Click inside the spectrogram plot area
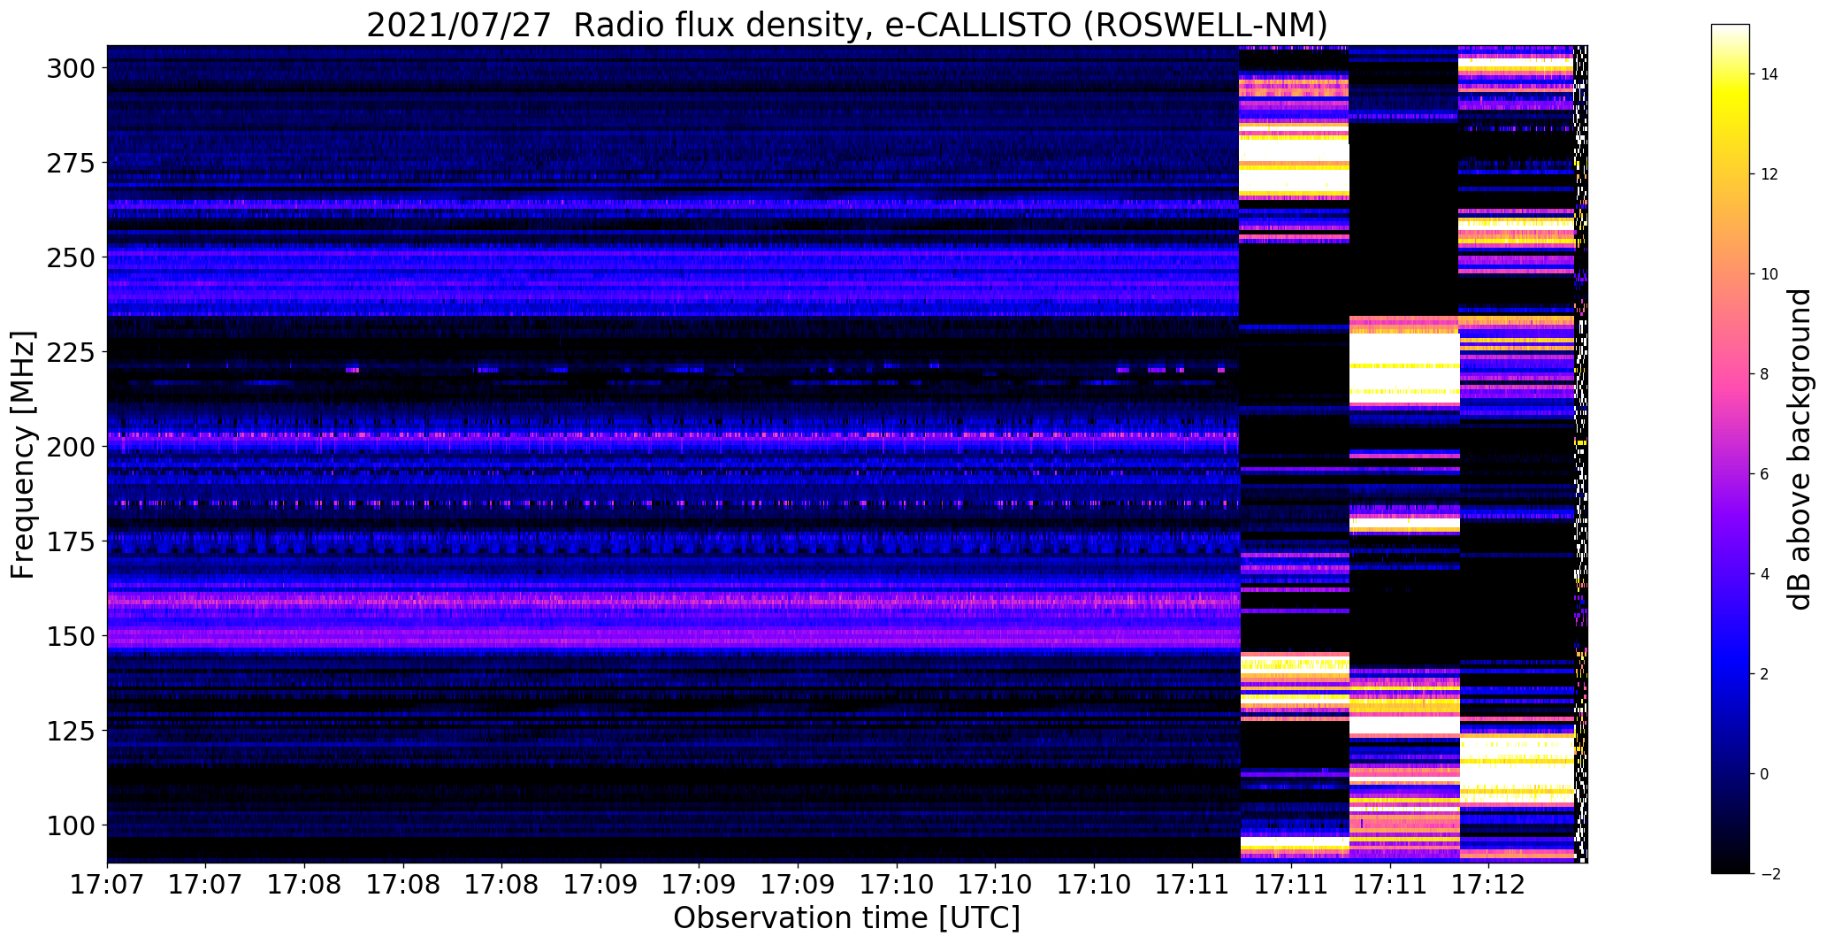The height and width of the screenshot is (944, 1827). (847, 454)
